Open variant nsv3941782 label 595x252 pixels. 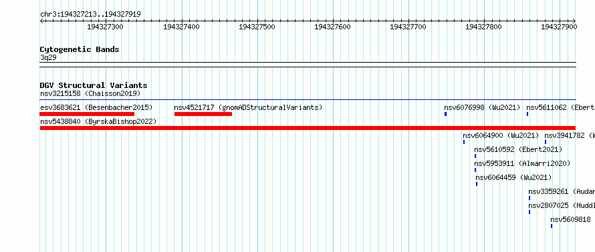pos(570,135)
